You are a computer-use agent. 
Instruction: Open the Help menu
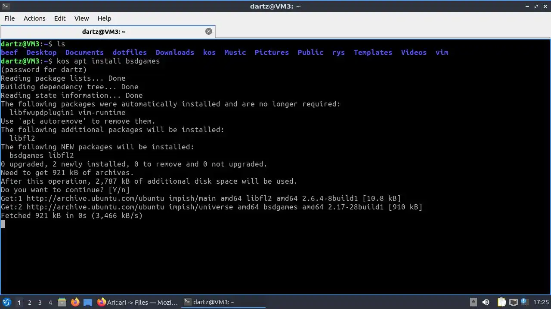pyautogui.click(x=104, y=18)
